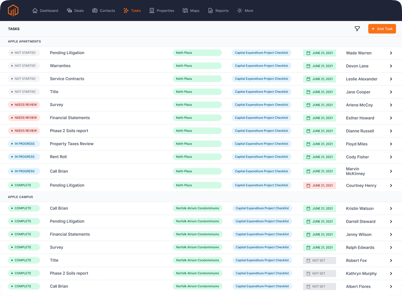Open the More menu
The height and width of the screenshot is (296, 402).
[x=245, y=11]
